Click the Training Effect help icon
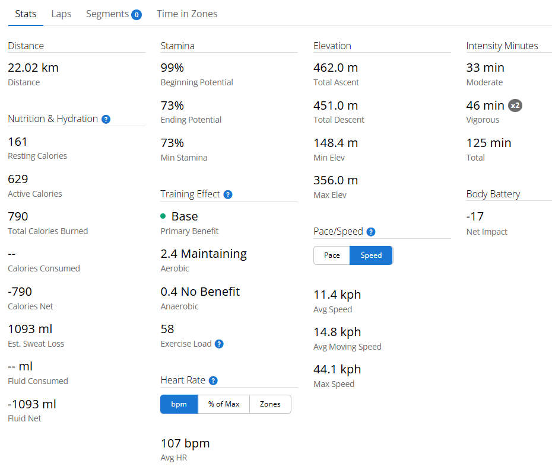 [x=228, y=194]
